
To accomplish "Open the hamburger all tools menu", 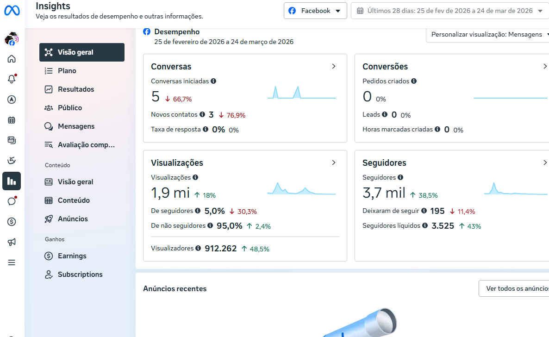I will [x=12, y=262].
